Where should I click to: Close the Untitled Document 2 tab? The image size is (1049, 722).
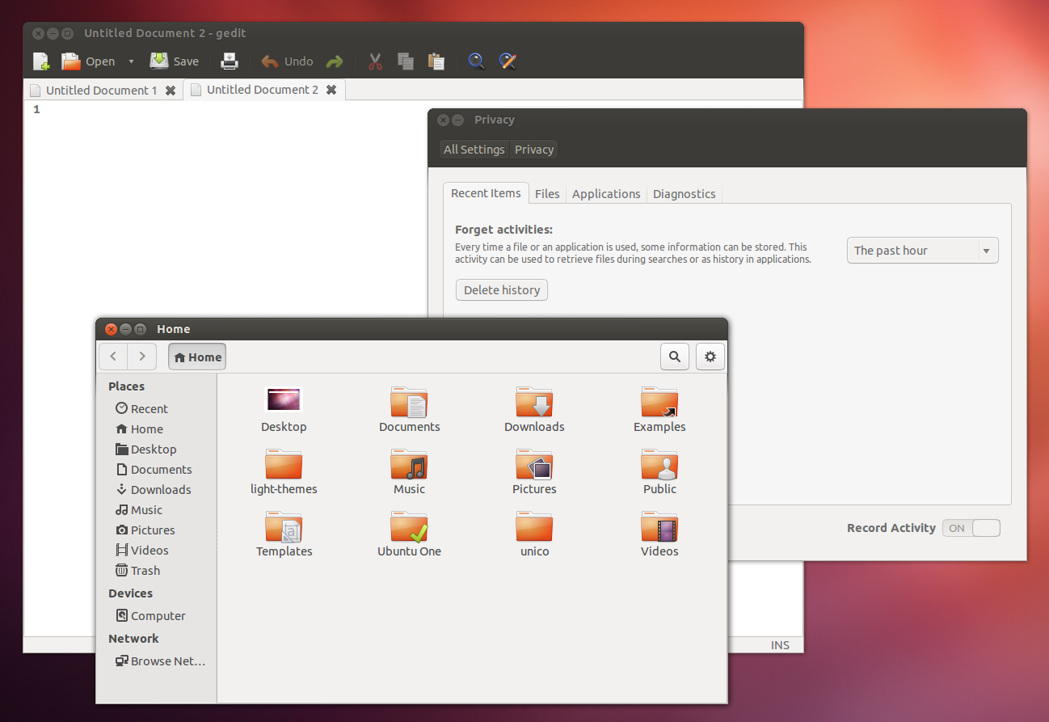click(331, 90)
